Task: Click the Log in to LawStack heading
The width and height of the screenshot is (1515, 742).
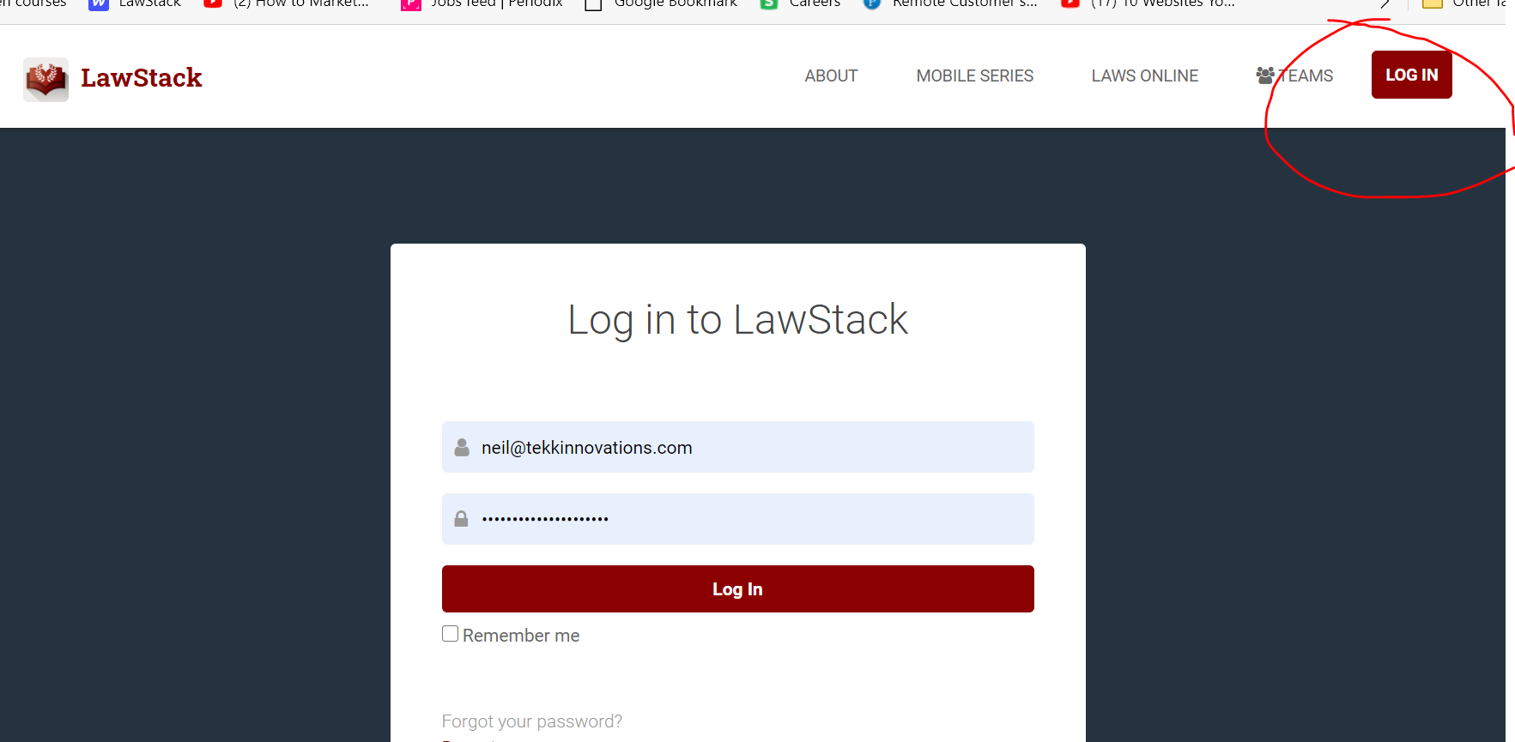Action: pyautogui.click(x=737, y=320)
